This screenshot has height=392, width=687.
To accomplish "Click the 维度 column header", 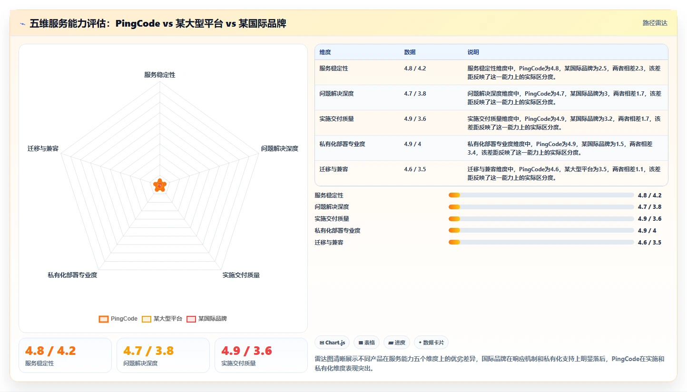I will pos(325,52).
